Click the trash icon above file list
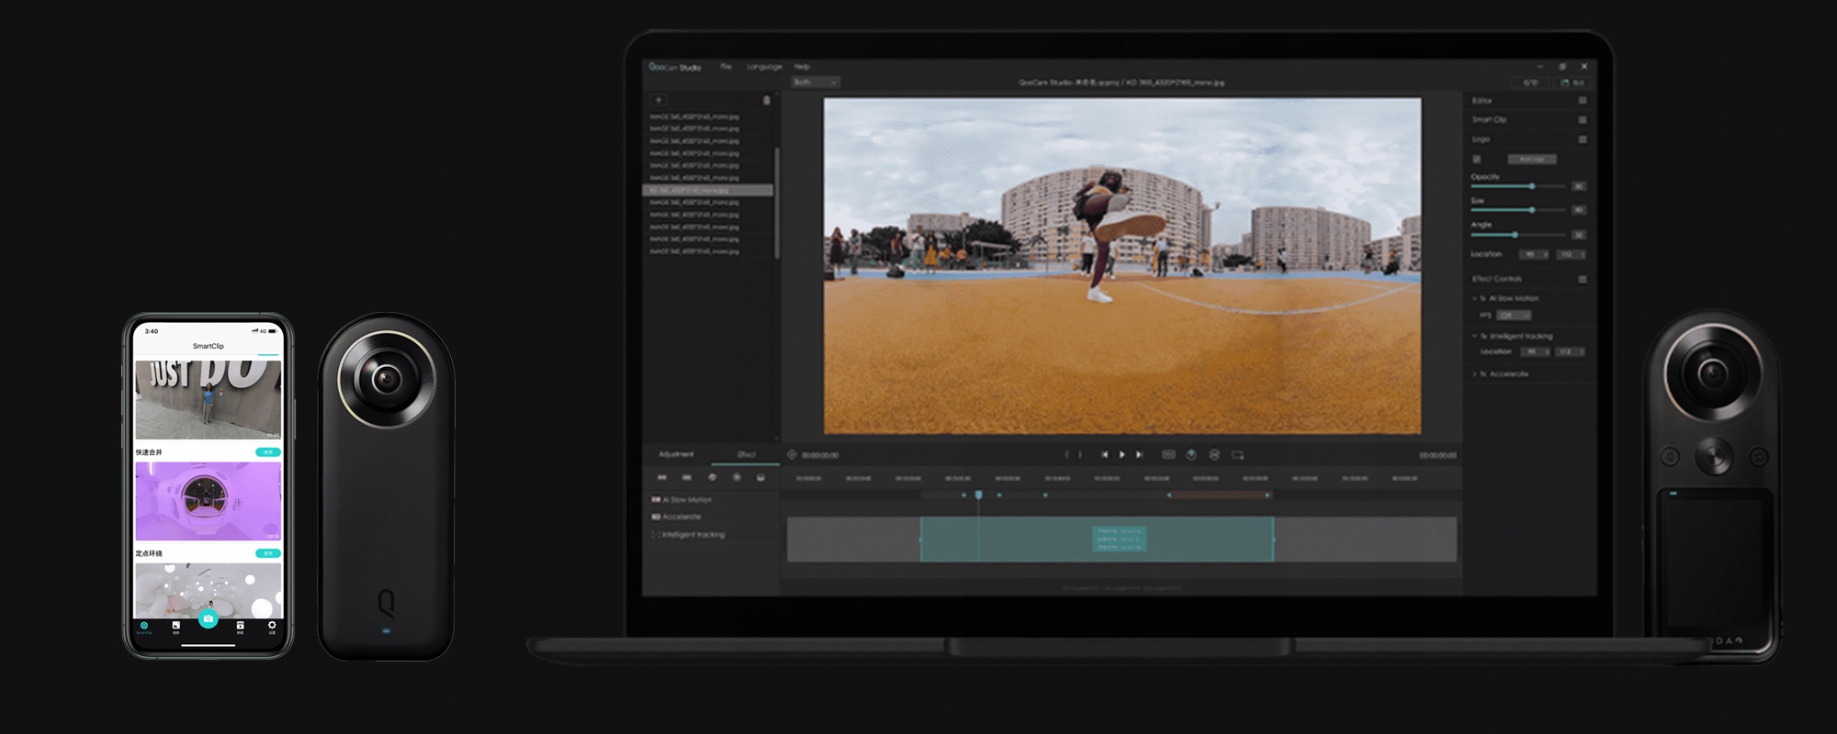The height and width of the screenshot is (734, 1837). click(x=766, y=100)
